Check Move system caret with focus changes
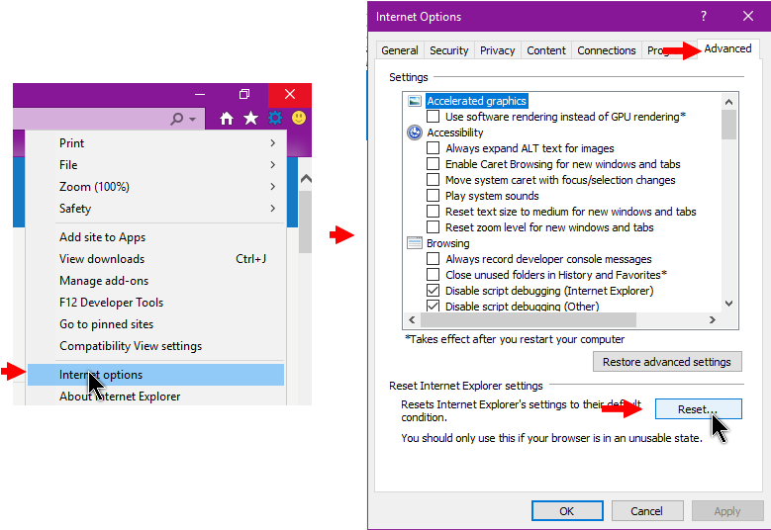771x530 pixels. pos(433,179)
